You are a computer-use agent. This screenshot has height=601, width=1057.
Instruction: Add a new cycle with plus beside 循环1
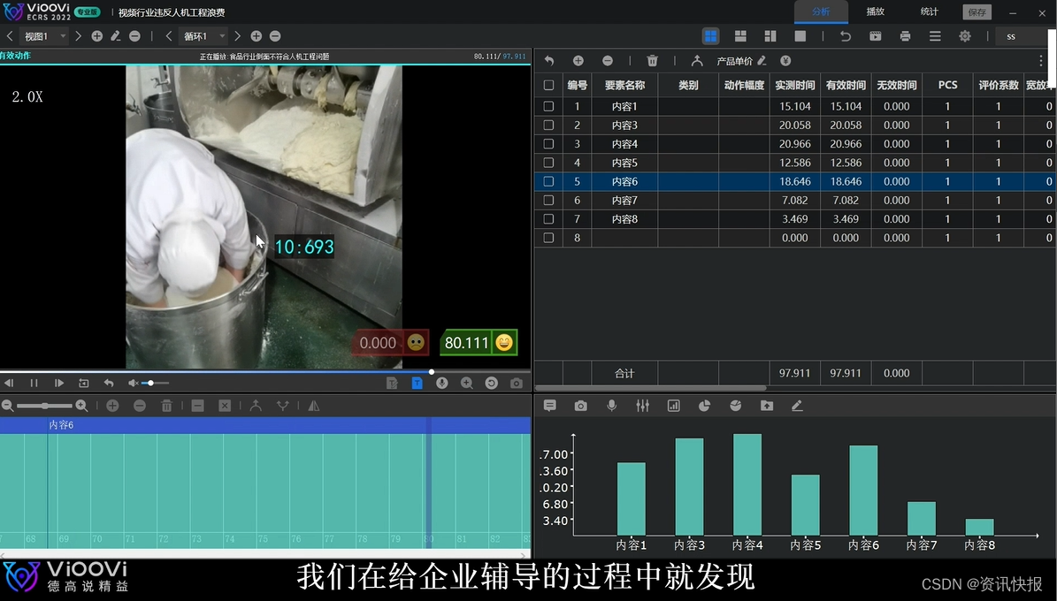click(257, 36)
